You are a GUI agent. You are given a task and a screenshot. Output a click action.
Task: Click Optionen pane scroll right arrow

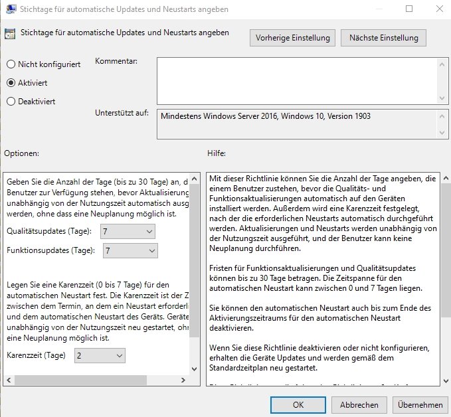tap(183, 380)
